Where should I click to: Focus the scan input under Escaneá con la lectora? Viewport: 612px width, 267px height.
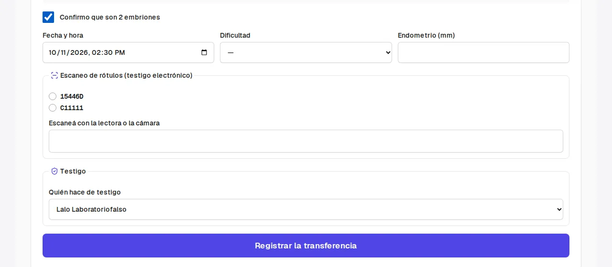coord(306,141)
